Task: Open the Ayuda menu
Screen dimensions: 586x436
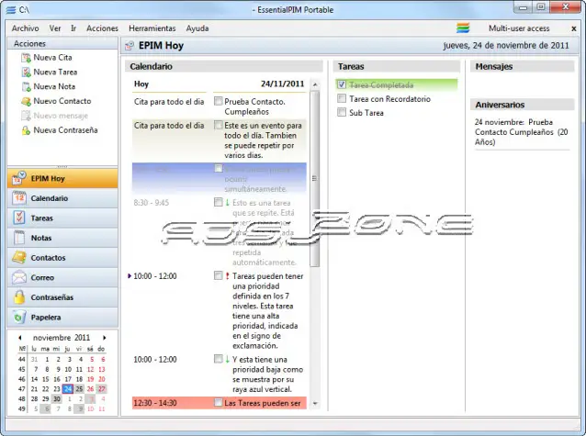Action: point(197,28)
